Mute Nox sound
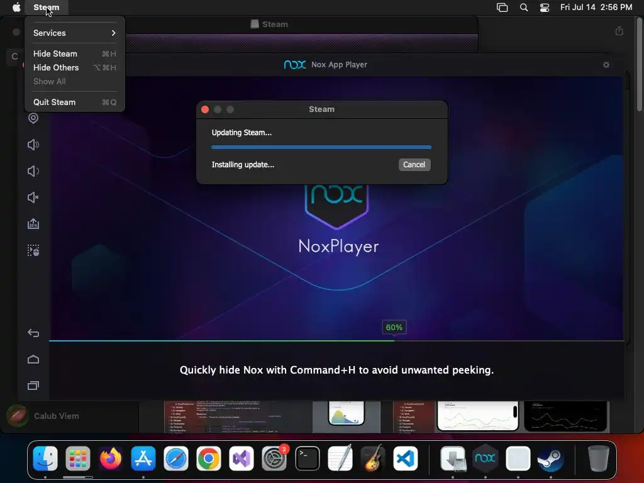The image size is (644, 483). tap(33, 197)
